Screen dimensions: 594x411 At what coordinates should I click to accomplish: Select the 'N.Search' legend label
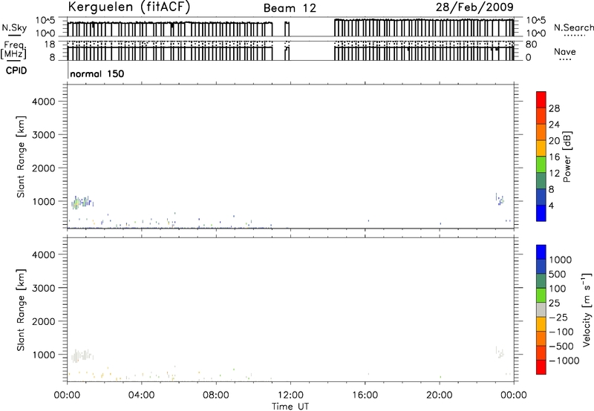pos(573,27)
